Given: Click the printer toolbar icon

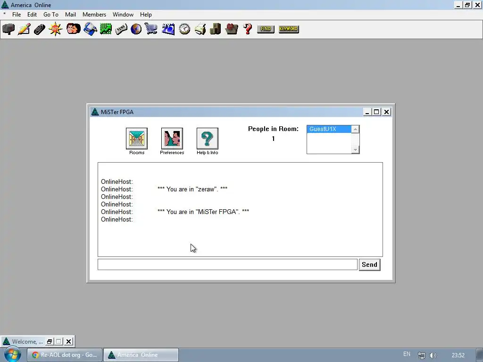Looking at the screenshot, I should 200,29.
